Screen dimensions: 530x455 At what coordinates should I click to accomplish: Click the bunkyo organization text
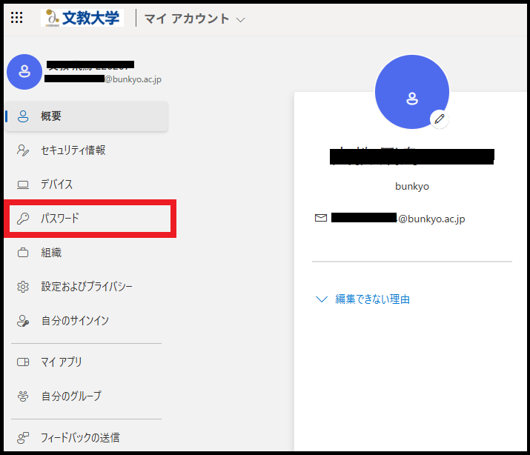tap(412, 187)
